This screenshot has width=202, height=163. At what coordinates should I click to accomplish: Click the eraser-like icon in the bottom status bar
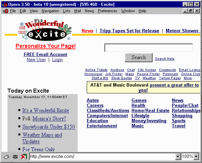pyautogui.click(x=6, y=157)
